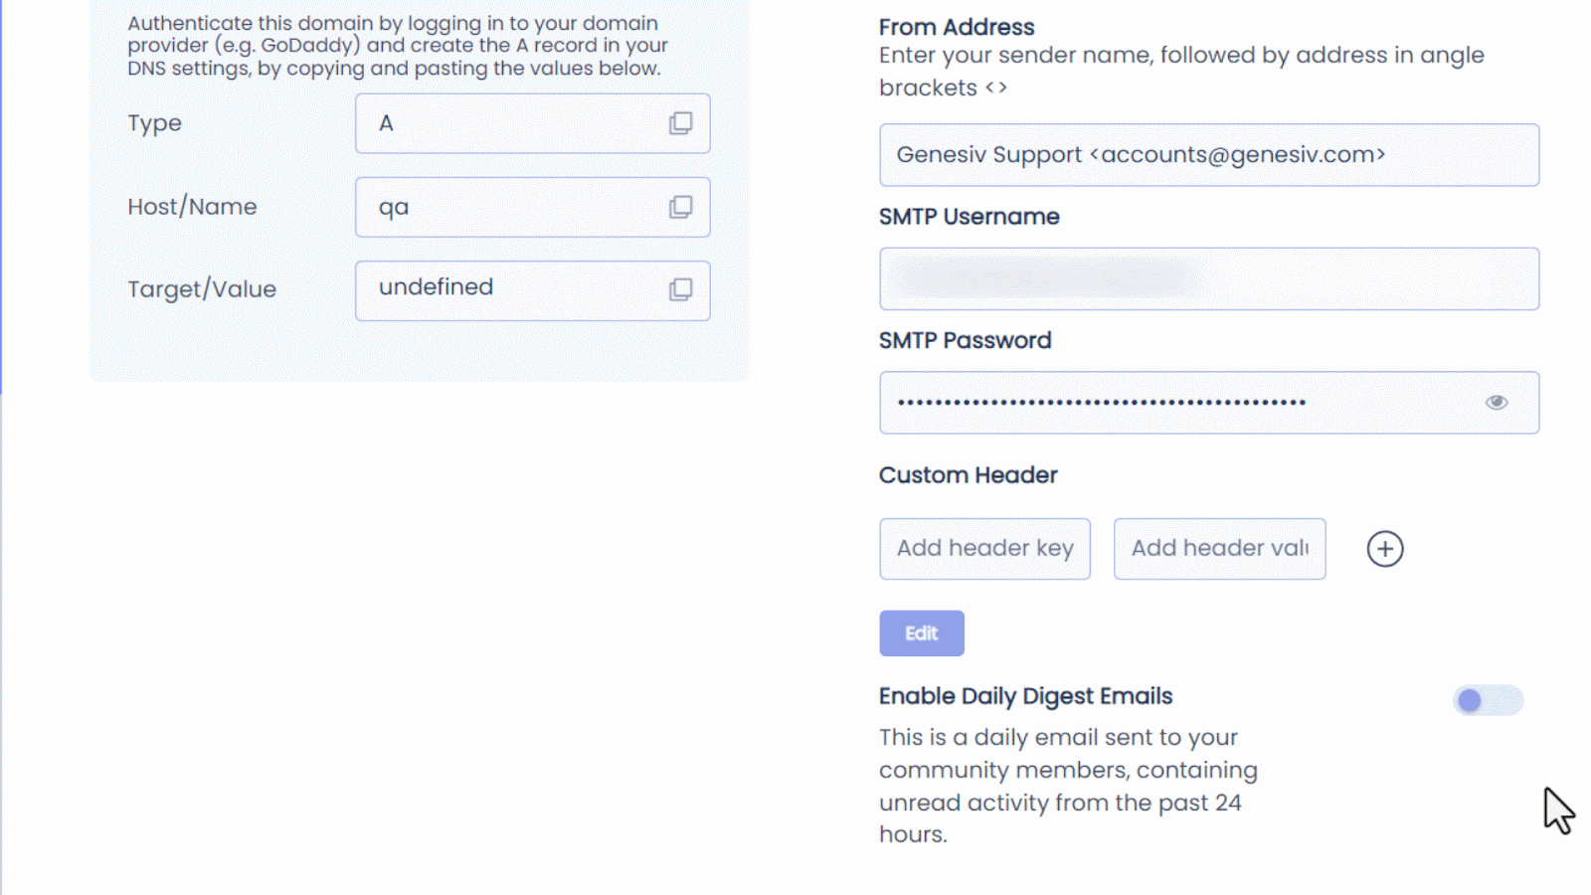Select the Type field showing A
1591x895 pixels.
[x=533, y=123]
